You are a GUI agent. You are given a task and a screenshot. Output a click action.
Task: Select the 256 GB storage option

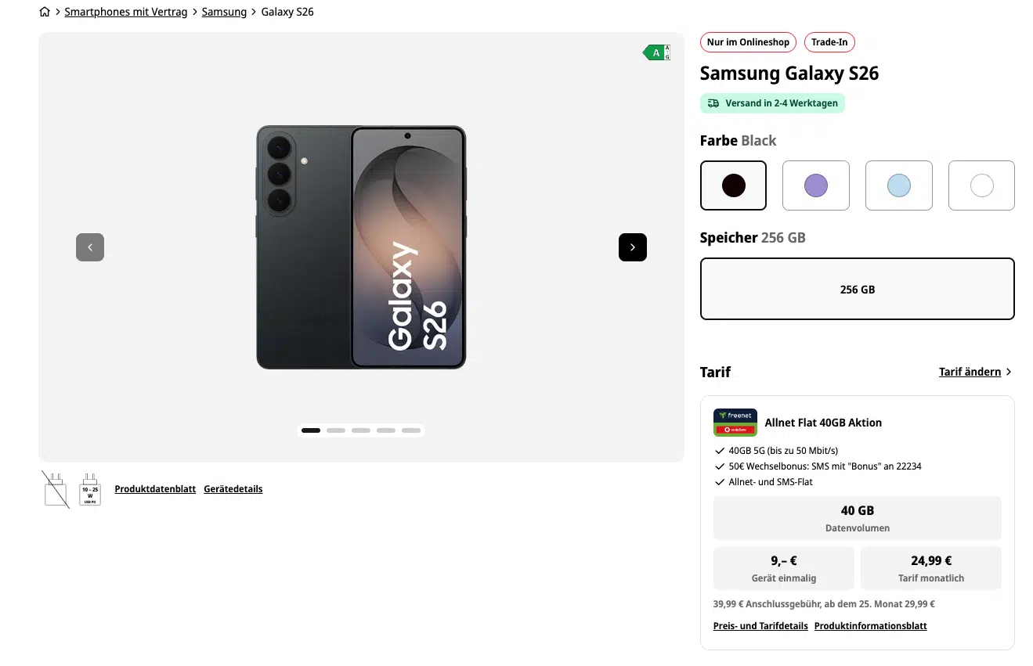[857, 289]
